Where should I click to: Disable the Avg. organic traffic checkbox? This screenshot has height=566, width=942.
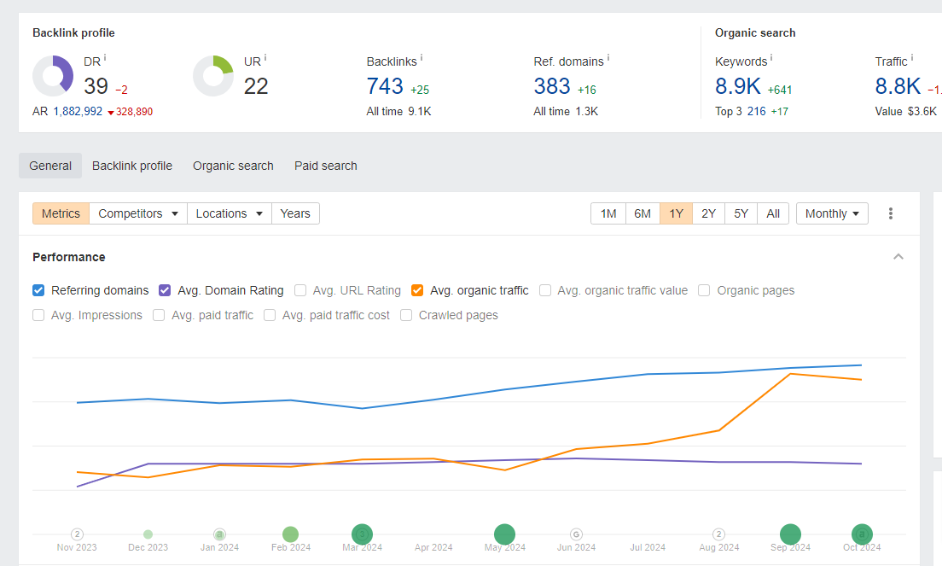coord(417,290)
